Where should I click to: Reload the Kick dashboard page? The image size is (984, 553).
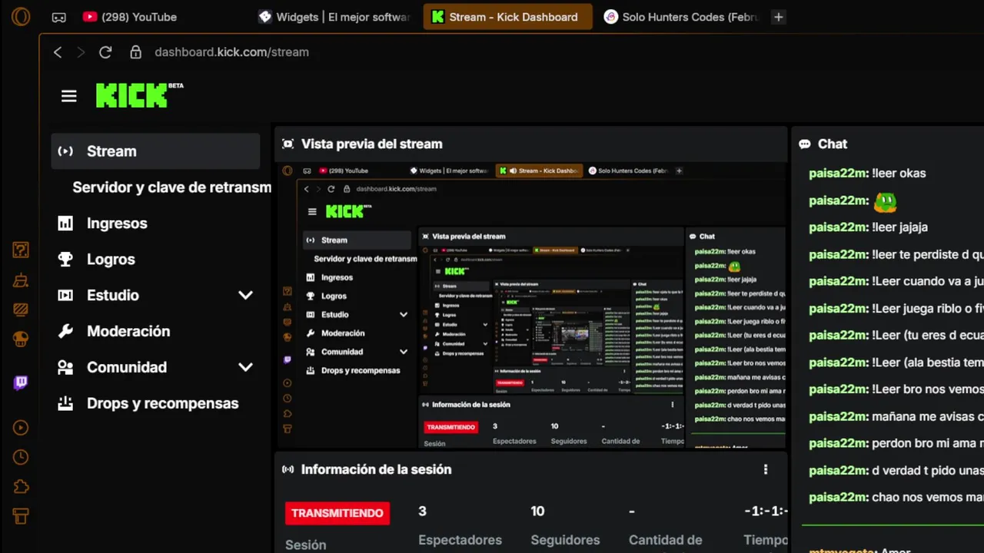pyautogui.click(x=105, y=52)
